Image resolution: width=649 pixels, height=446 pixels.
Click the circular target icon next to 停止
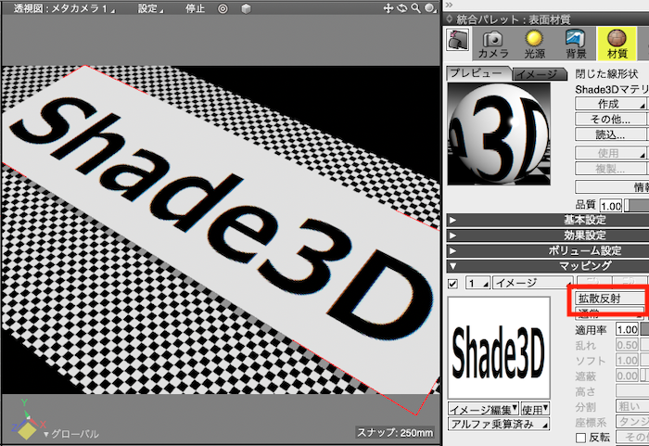coord(223,8)
